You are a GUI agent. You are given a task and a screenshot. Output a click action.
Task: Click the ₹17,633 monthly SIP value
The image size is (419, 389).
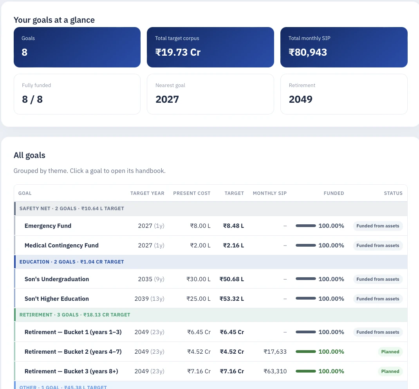(x=275, y=351)
